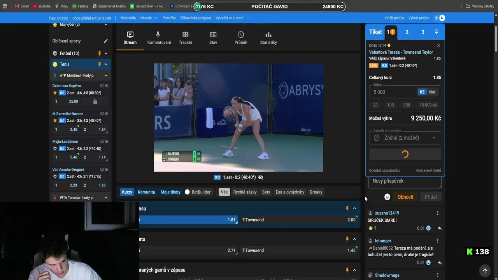Open options menu for Shadowmage post
This screenshot has width=498, height=280.
click(438, 275)
